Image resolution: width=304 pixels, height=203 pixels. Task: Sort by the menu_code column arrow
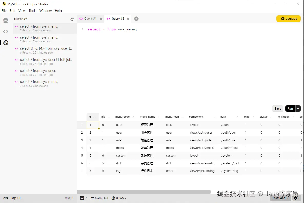click(x=134, y=117)
